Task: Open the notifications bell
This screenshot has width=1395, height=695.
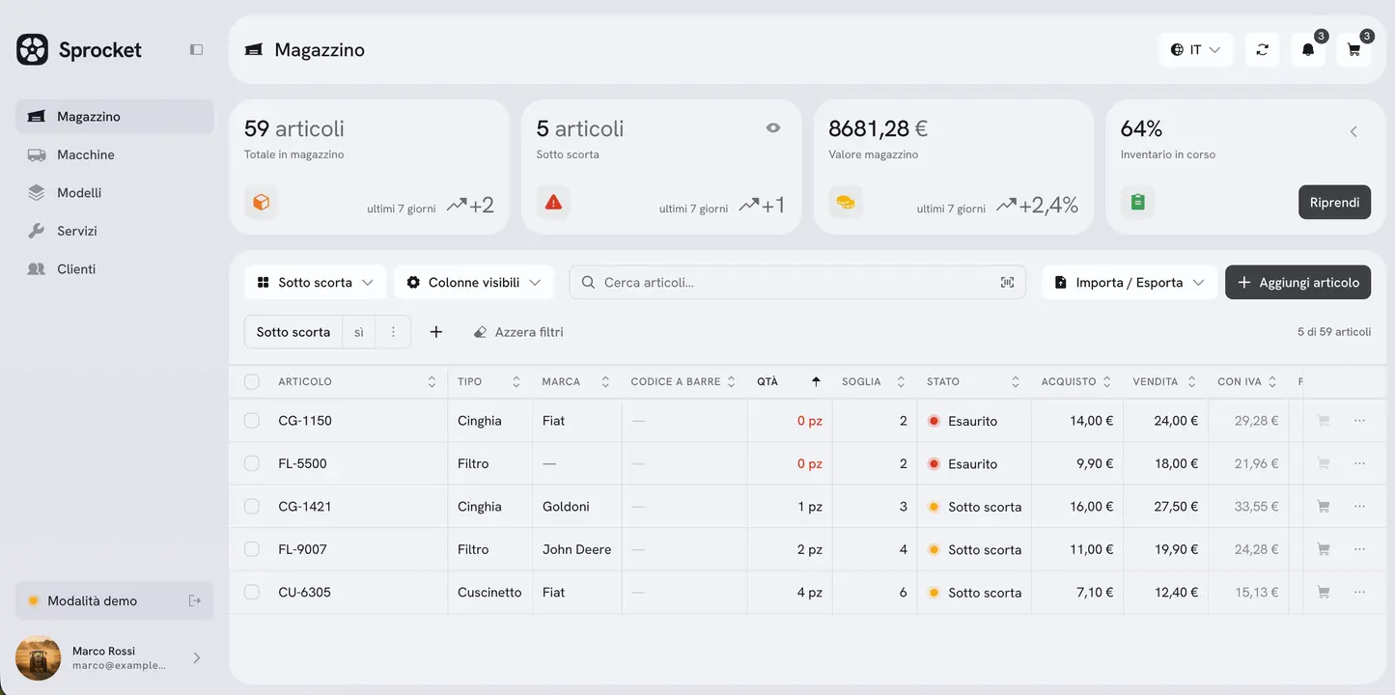Action: tap(1308, 49)
